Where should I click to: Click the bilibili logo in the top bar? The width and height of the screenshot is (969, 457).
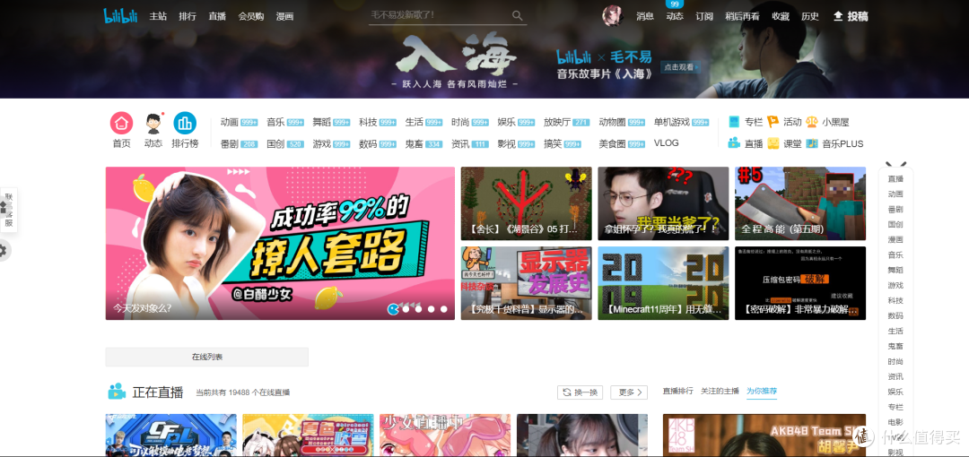[120, 16]
